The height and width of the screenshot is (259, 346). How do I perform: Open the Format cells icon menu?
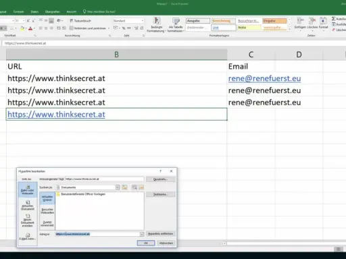coord(324,23)
